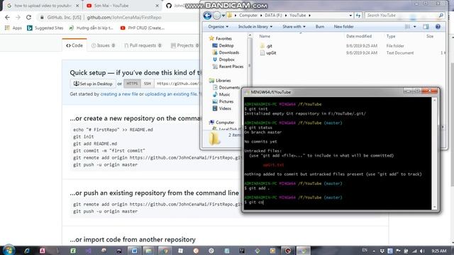The image size is (454, 255).
Task: Open Explorer recent locations dropdown arrow
Action: pyautogui.click(x=223, y=16)
